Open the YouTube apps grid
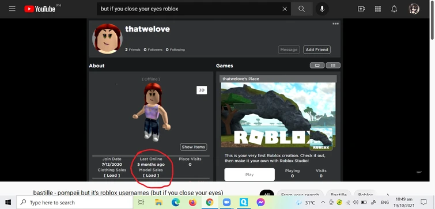Viewport: 435px width, 209px height. tap(378, 9)
